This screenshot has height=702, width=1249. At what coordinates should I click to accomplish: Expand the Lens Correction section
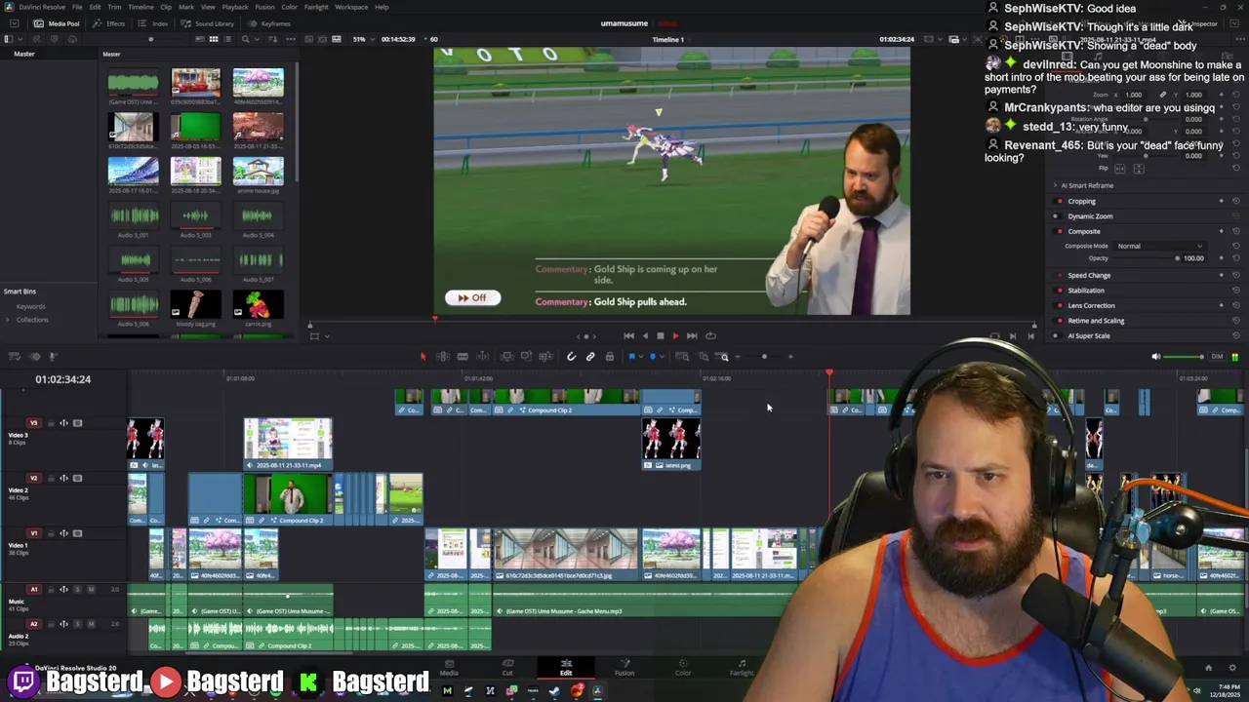tap(1091, 306)
